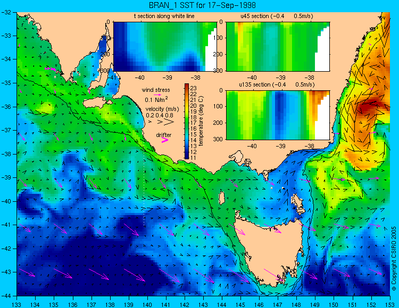Click latitude label -42 on main y-axis
Image resolution: width=399 pixels, height=308 pixels.
pos(6,249)
